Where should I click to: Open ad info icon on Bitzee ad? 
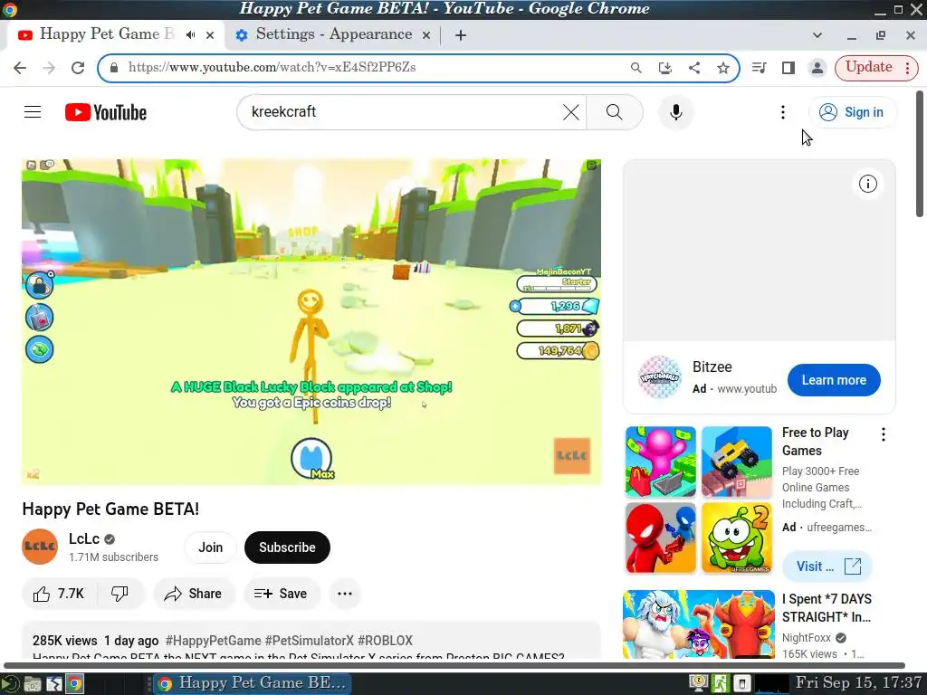point(868,184)
